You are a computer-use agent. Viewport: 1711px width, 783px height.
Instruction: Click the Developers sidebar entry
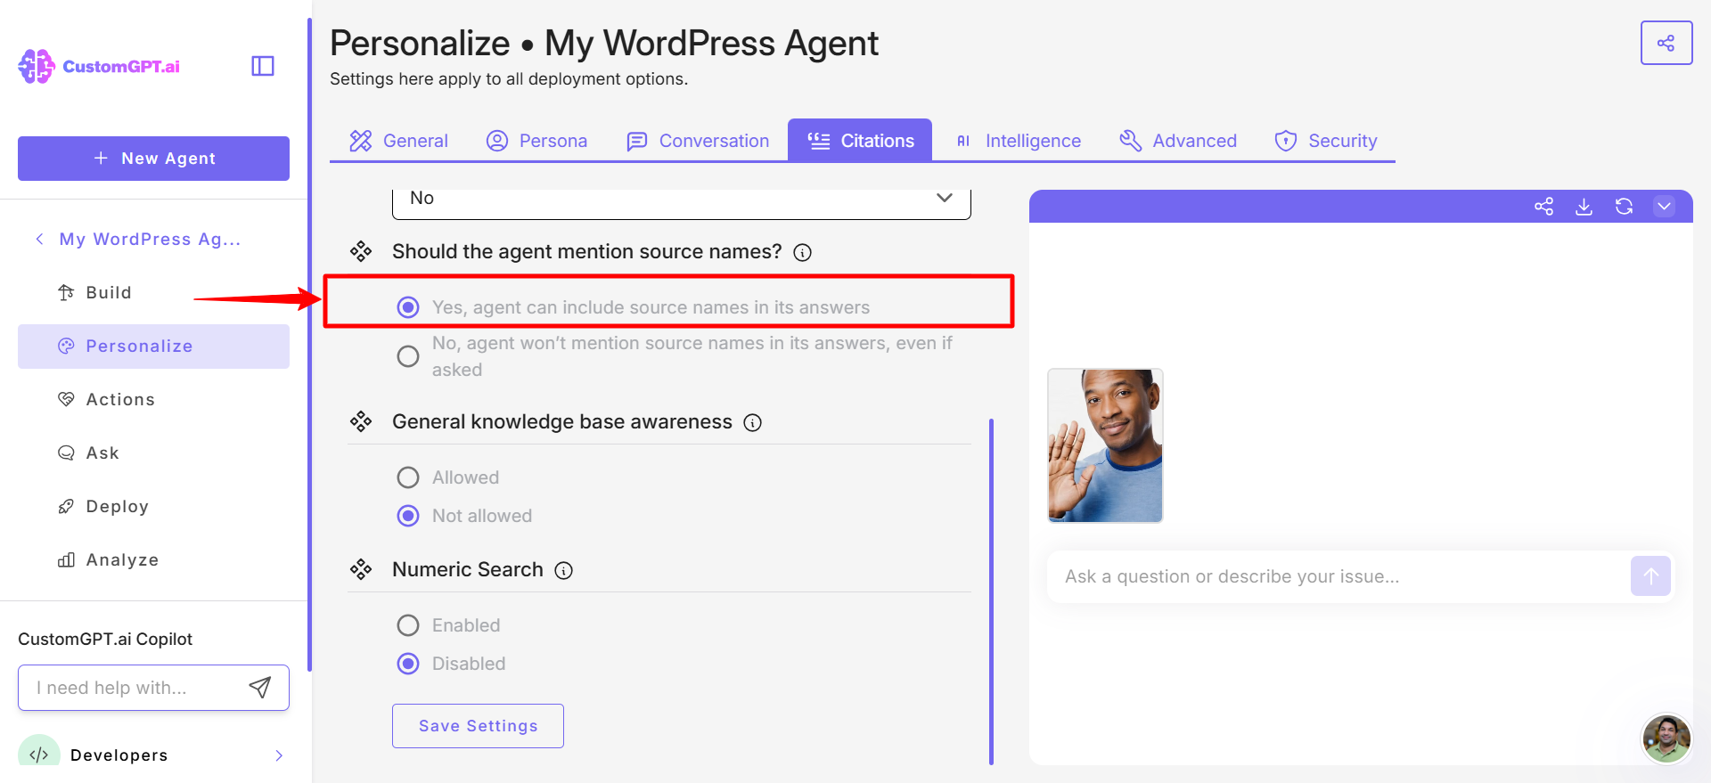(153, 754)
